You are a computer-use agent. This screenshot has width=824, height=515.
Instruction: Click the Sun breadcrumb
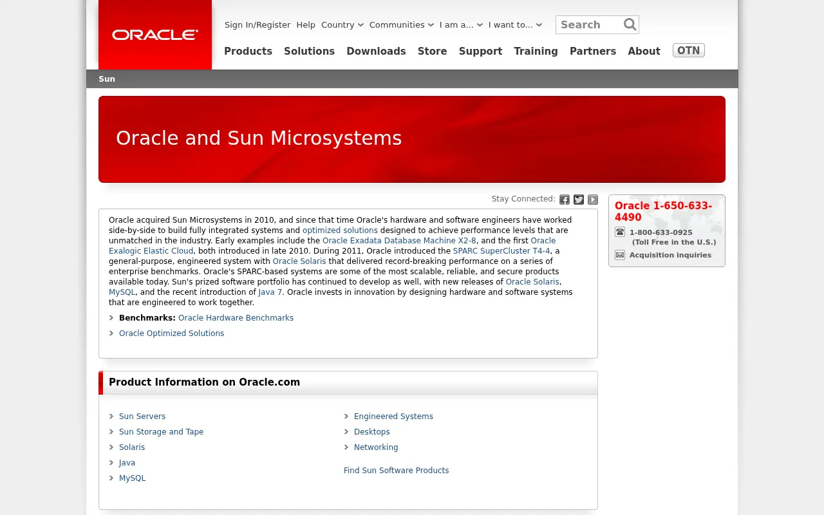pos(107,79)
